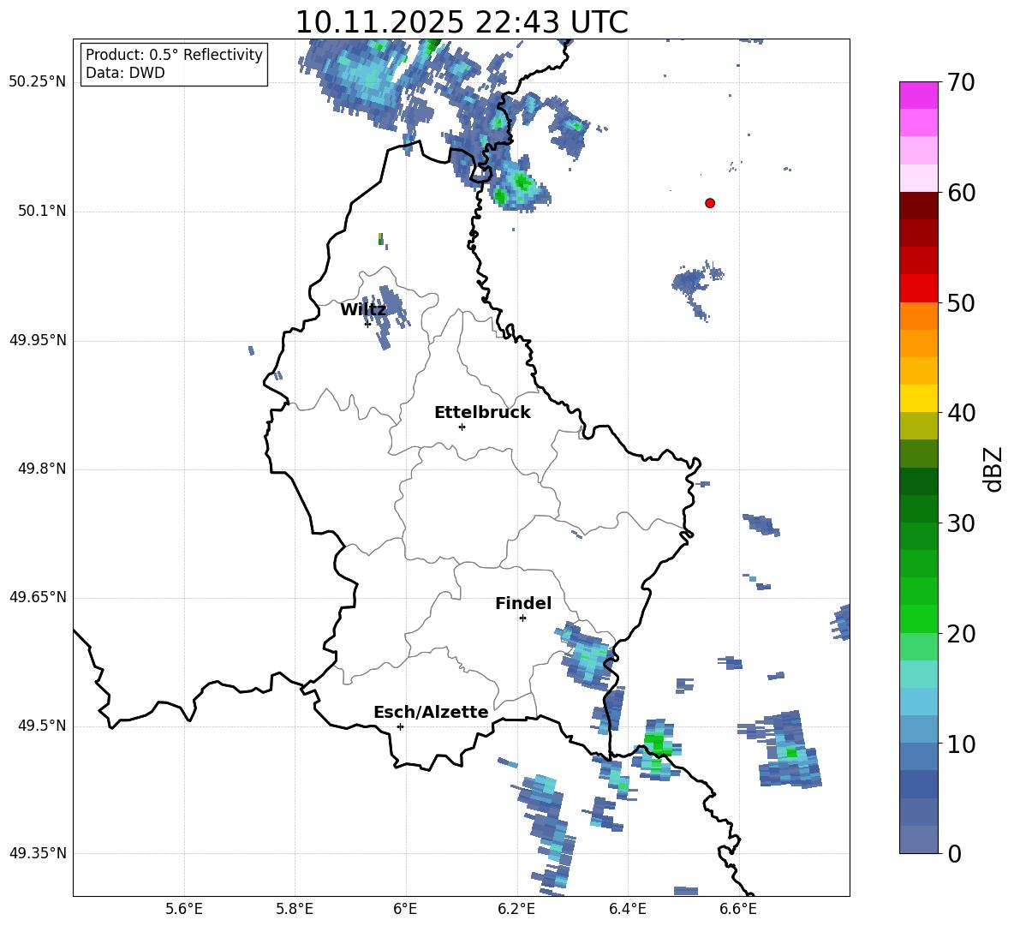Click the 10 value on the colorbar
Viewport: 1014px width, 926px height.
pos(960,744)
